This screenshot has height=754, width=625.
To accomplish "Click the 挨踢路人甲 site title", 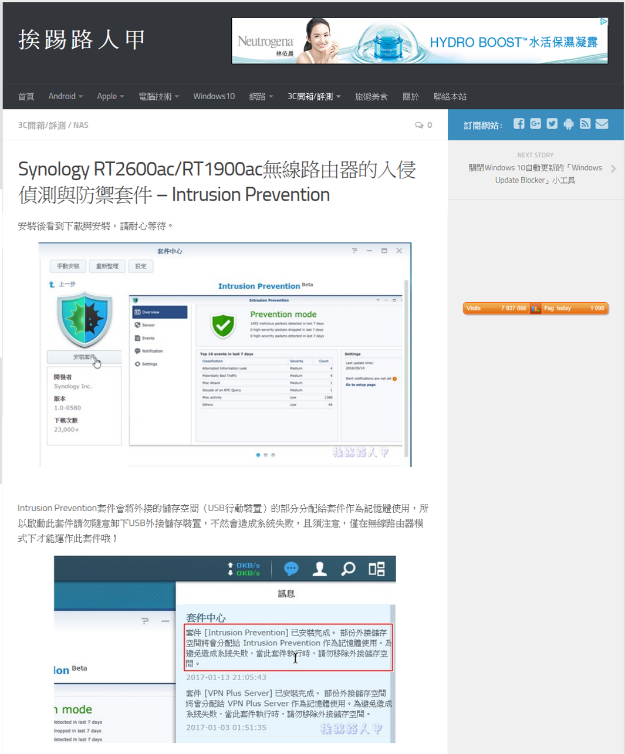I will pos(82,40).
